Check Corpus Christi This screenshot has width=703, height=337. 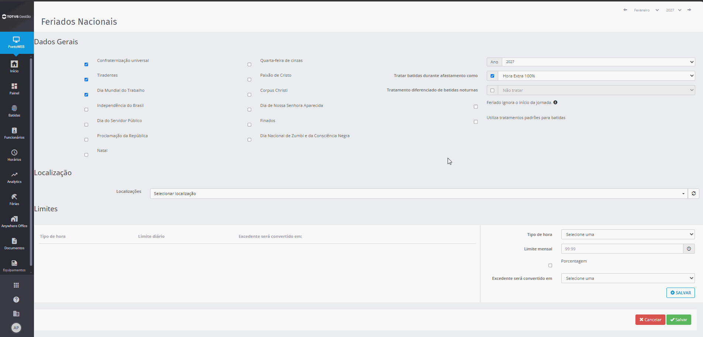click(249, 95)
